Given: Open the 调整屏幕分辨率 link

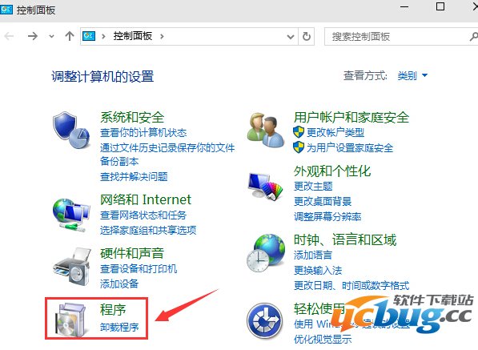Looking at the screenshot, I should point(327,216).
